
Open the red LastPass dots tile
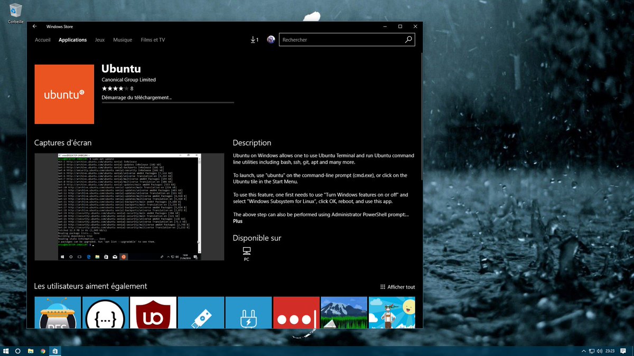(296, 312)
